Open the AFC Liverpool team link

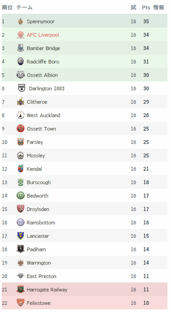[x=43, y=35]
